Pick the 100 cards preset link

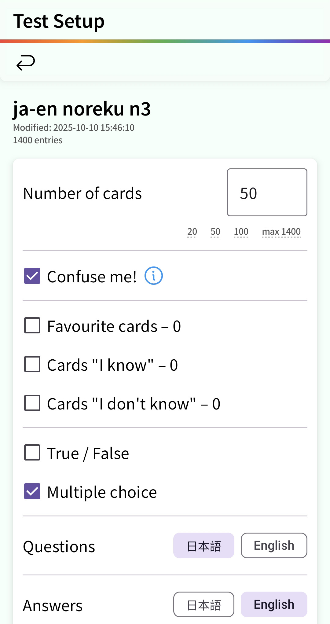[x=241, y=232]
